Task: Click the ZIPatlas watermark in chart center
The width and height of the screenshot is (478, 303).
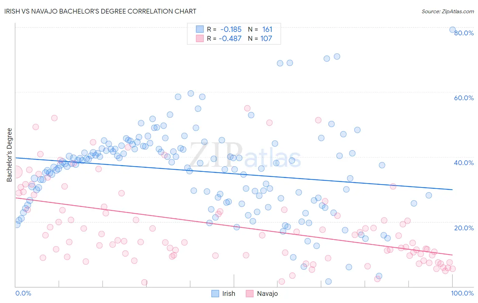Action: [x=245, y=155]
